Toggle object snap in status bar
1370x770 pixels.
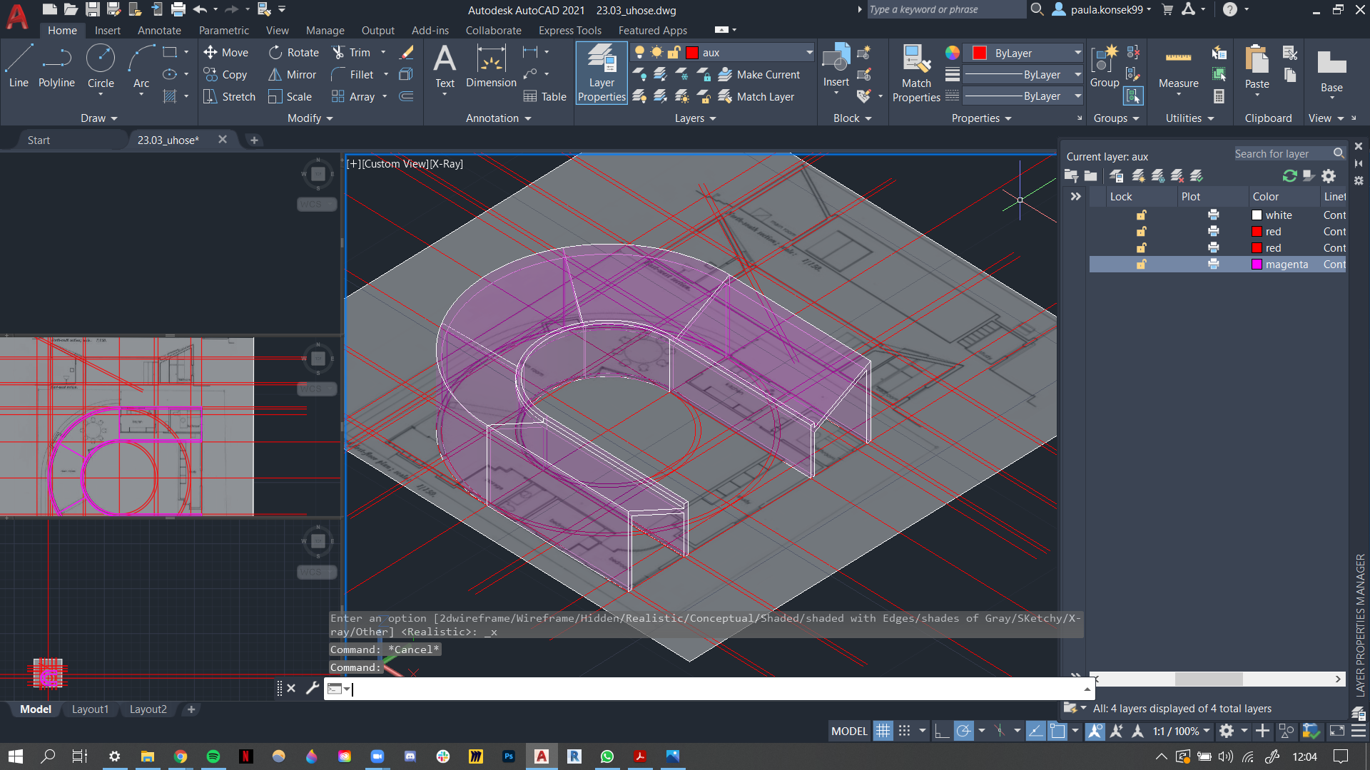[x=1057, y=731]
